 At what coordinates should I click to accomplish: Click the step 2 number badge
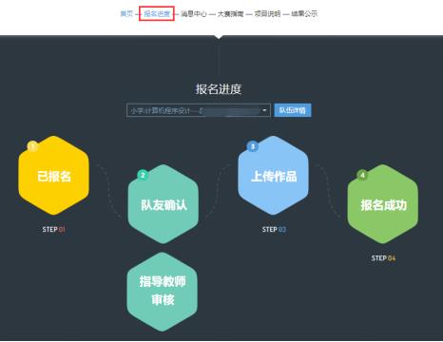pos(143,175)
